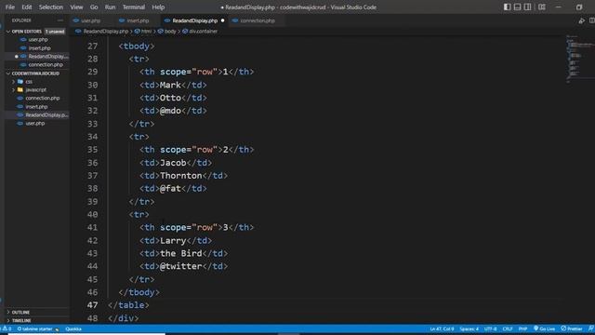Image resolution: width=595 pixels, height=335 pixels.
Task: Start Go Live server
Action: pos(544,328)
